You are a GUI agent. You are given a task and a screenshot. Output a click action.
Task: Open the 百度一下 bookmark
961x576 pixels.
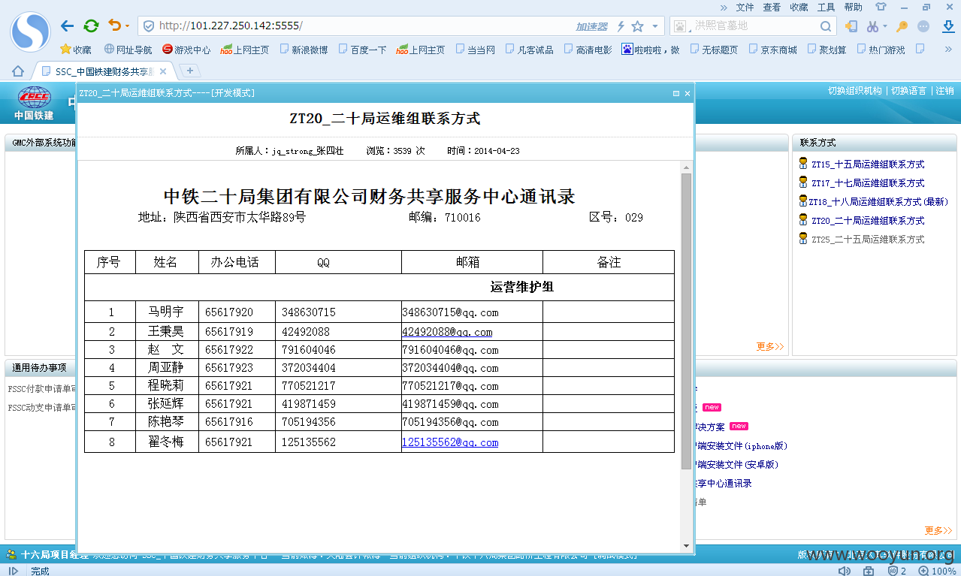[362, 50]
